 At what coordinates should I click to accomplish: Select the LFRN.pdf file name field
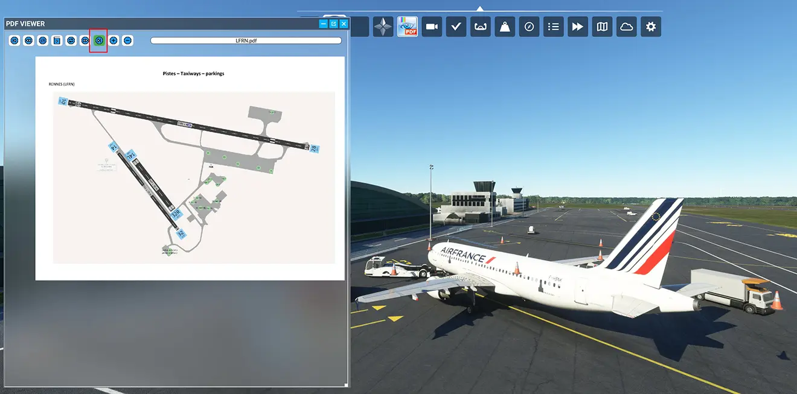pos(246,40)
